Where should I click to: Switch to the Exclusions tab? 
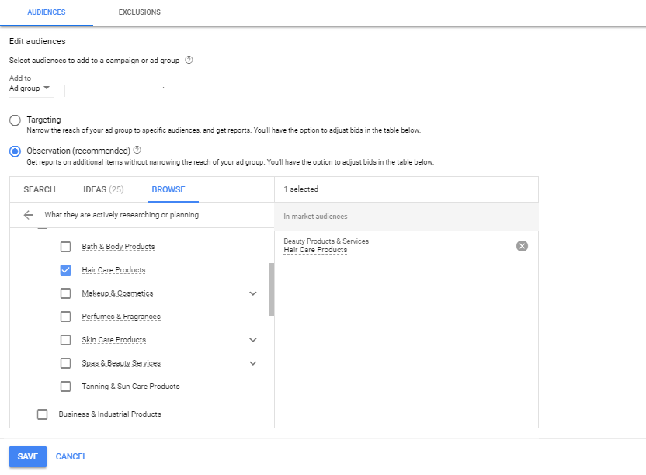click(139, 12)
